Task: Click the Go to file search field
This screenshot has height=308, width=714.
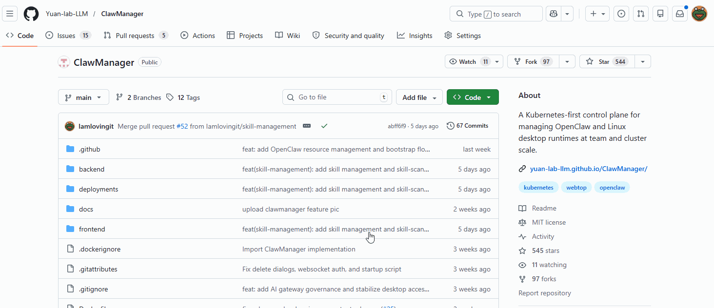Action: pyautogui.click(x=337, y=97)
